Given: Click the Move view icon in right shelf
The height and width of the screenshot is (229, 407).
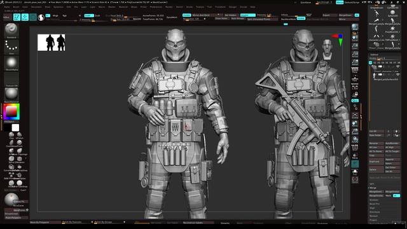Looking at the screenshot, I should tap(355, 123).
